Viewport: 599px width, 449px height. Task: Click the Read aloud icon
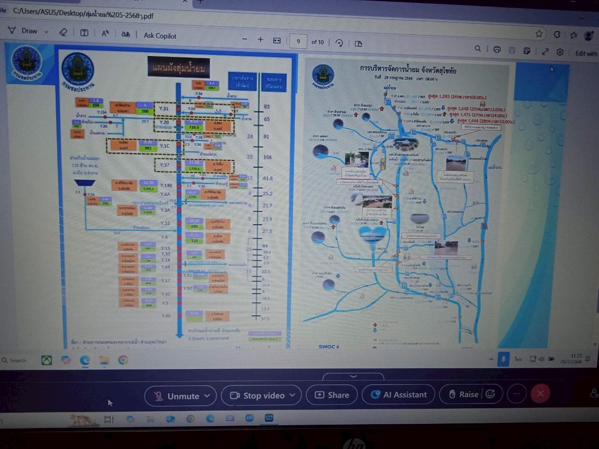(105, 33)
